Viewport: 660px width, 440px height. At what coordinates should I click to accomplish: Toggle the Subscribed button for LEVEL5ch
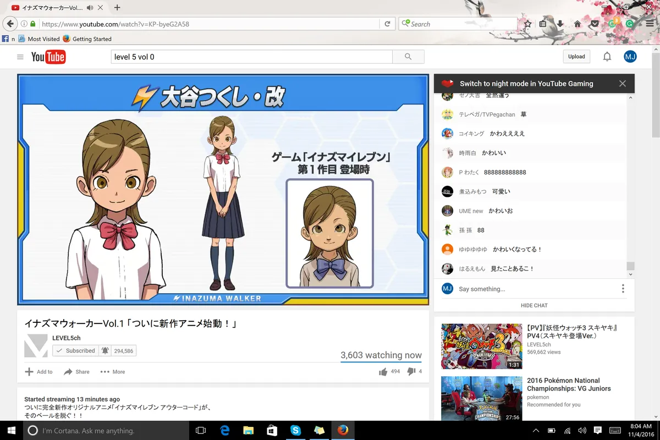[x=76, y=350]
